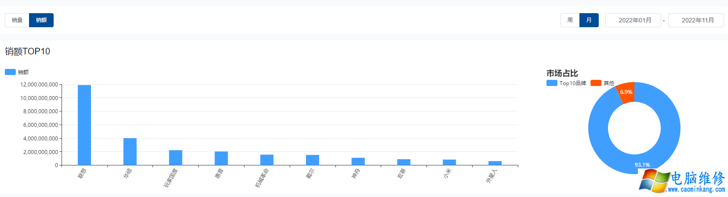Toggle the Top10品牌 legend item
Screen dimensions: 728x197
click(566, 83)
